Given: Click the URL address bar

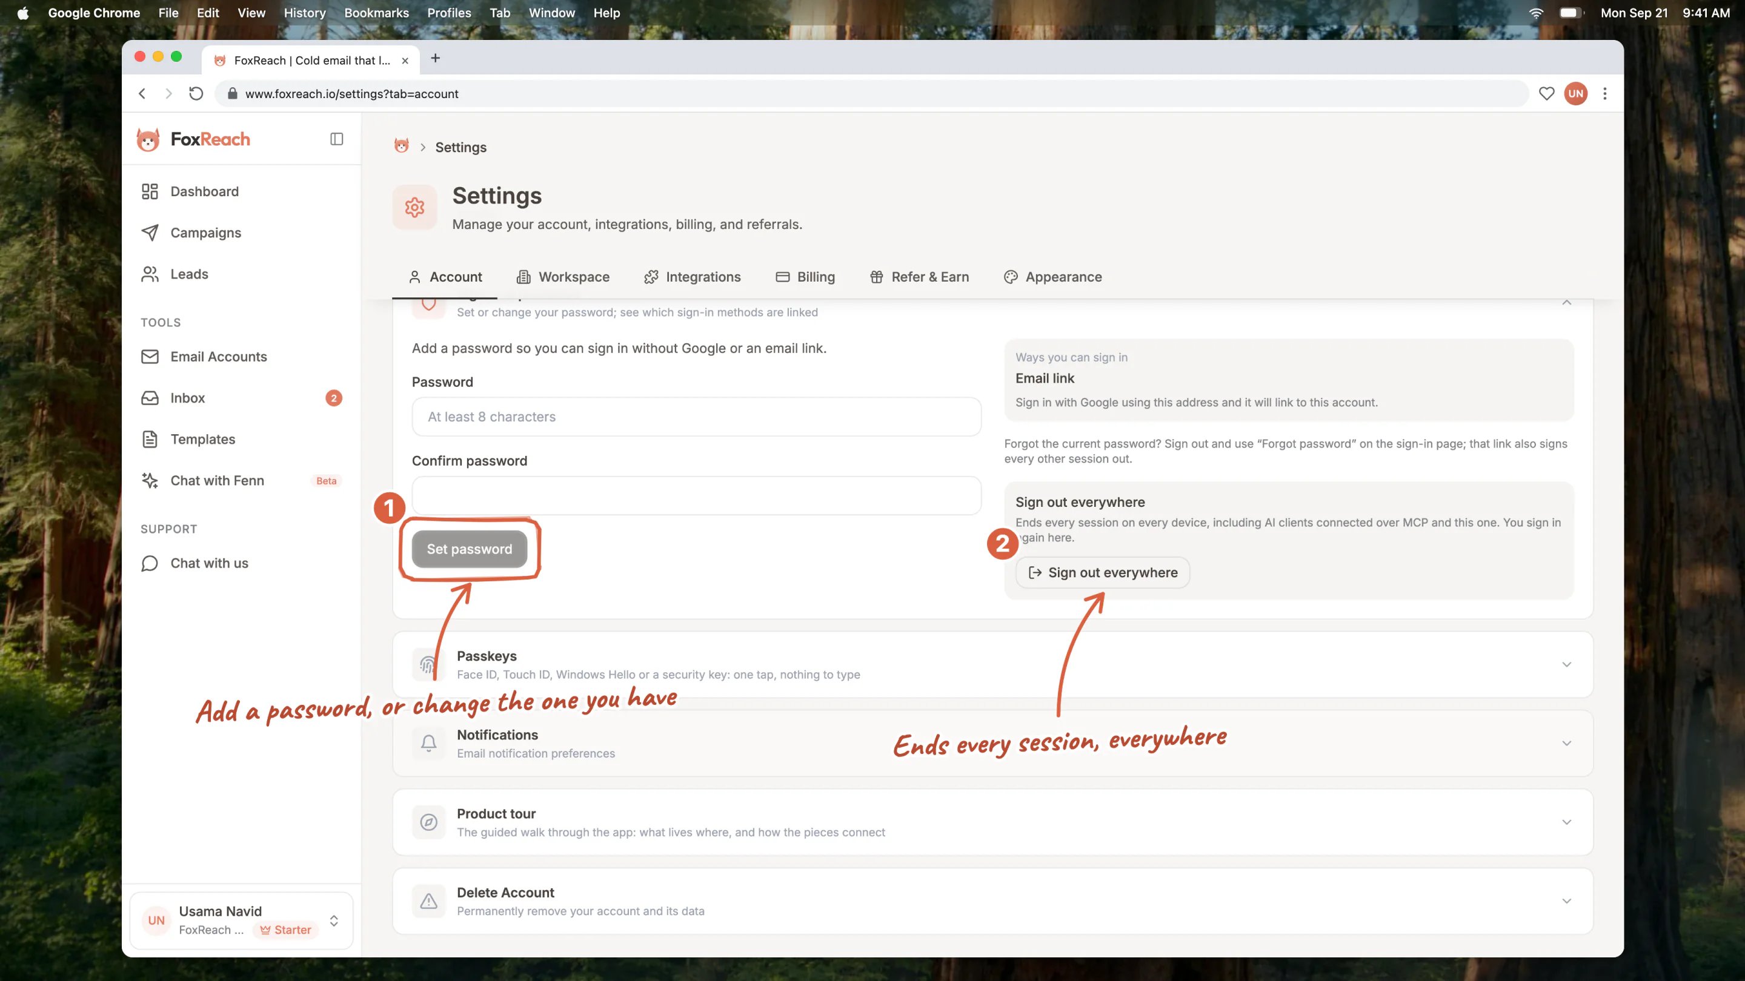Looking at the screenshot, I should click(871, 93).
